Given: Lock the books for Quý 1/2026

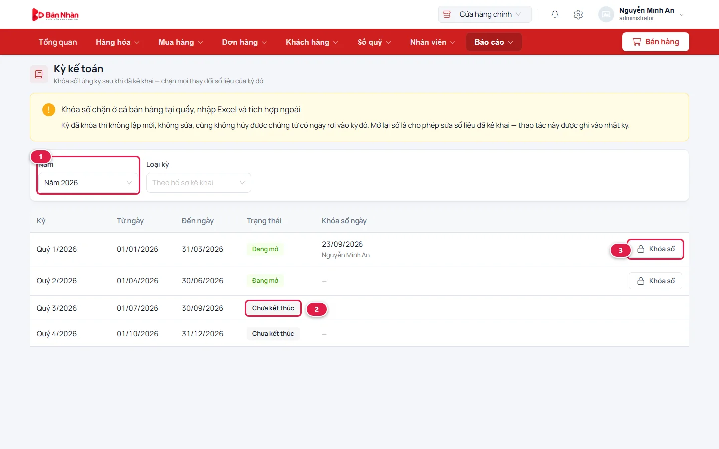Looking at the screenshot, I should click(x=655, y=249).
